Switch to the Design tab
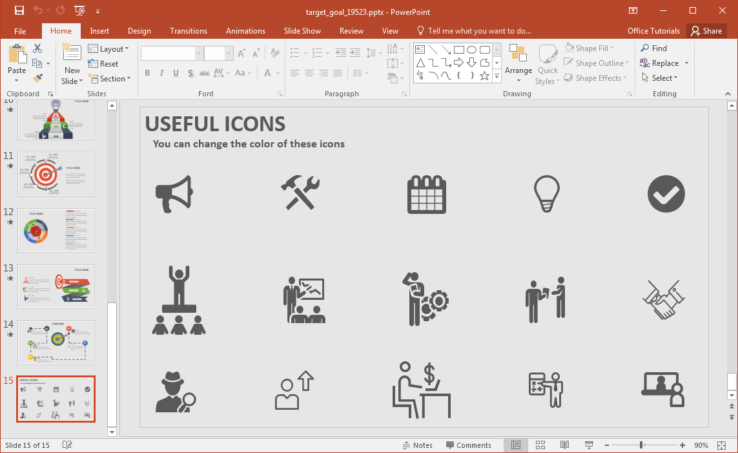The height and width of the screenshot is (453, 738). point(139,31)
